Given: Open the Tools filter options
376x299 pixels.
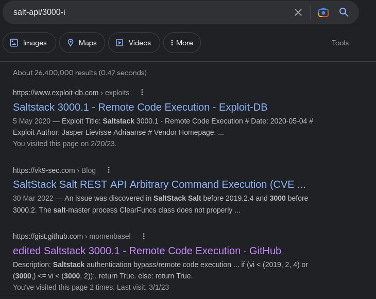Looking at the screenshot, I should (340, 43).
